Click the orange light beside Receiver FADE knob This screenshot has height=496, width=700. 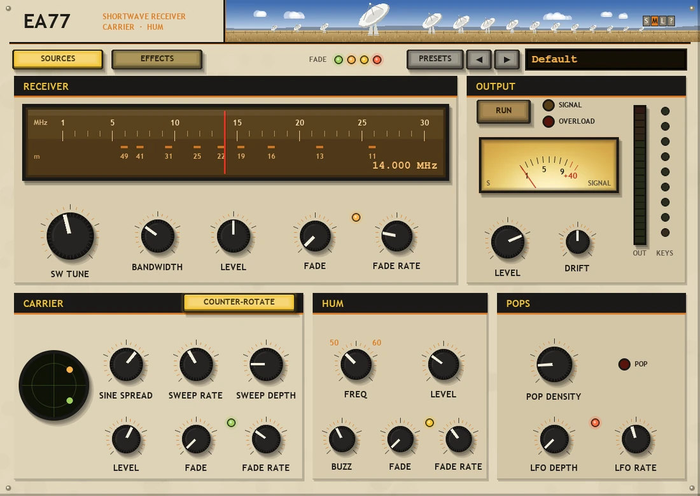356,218
